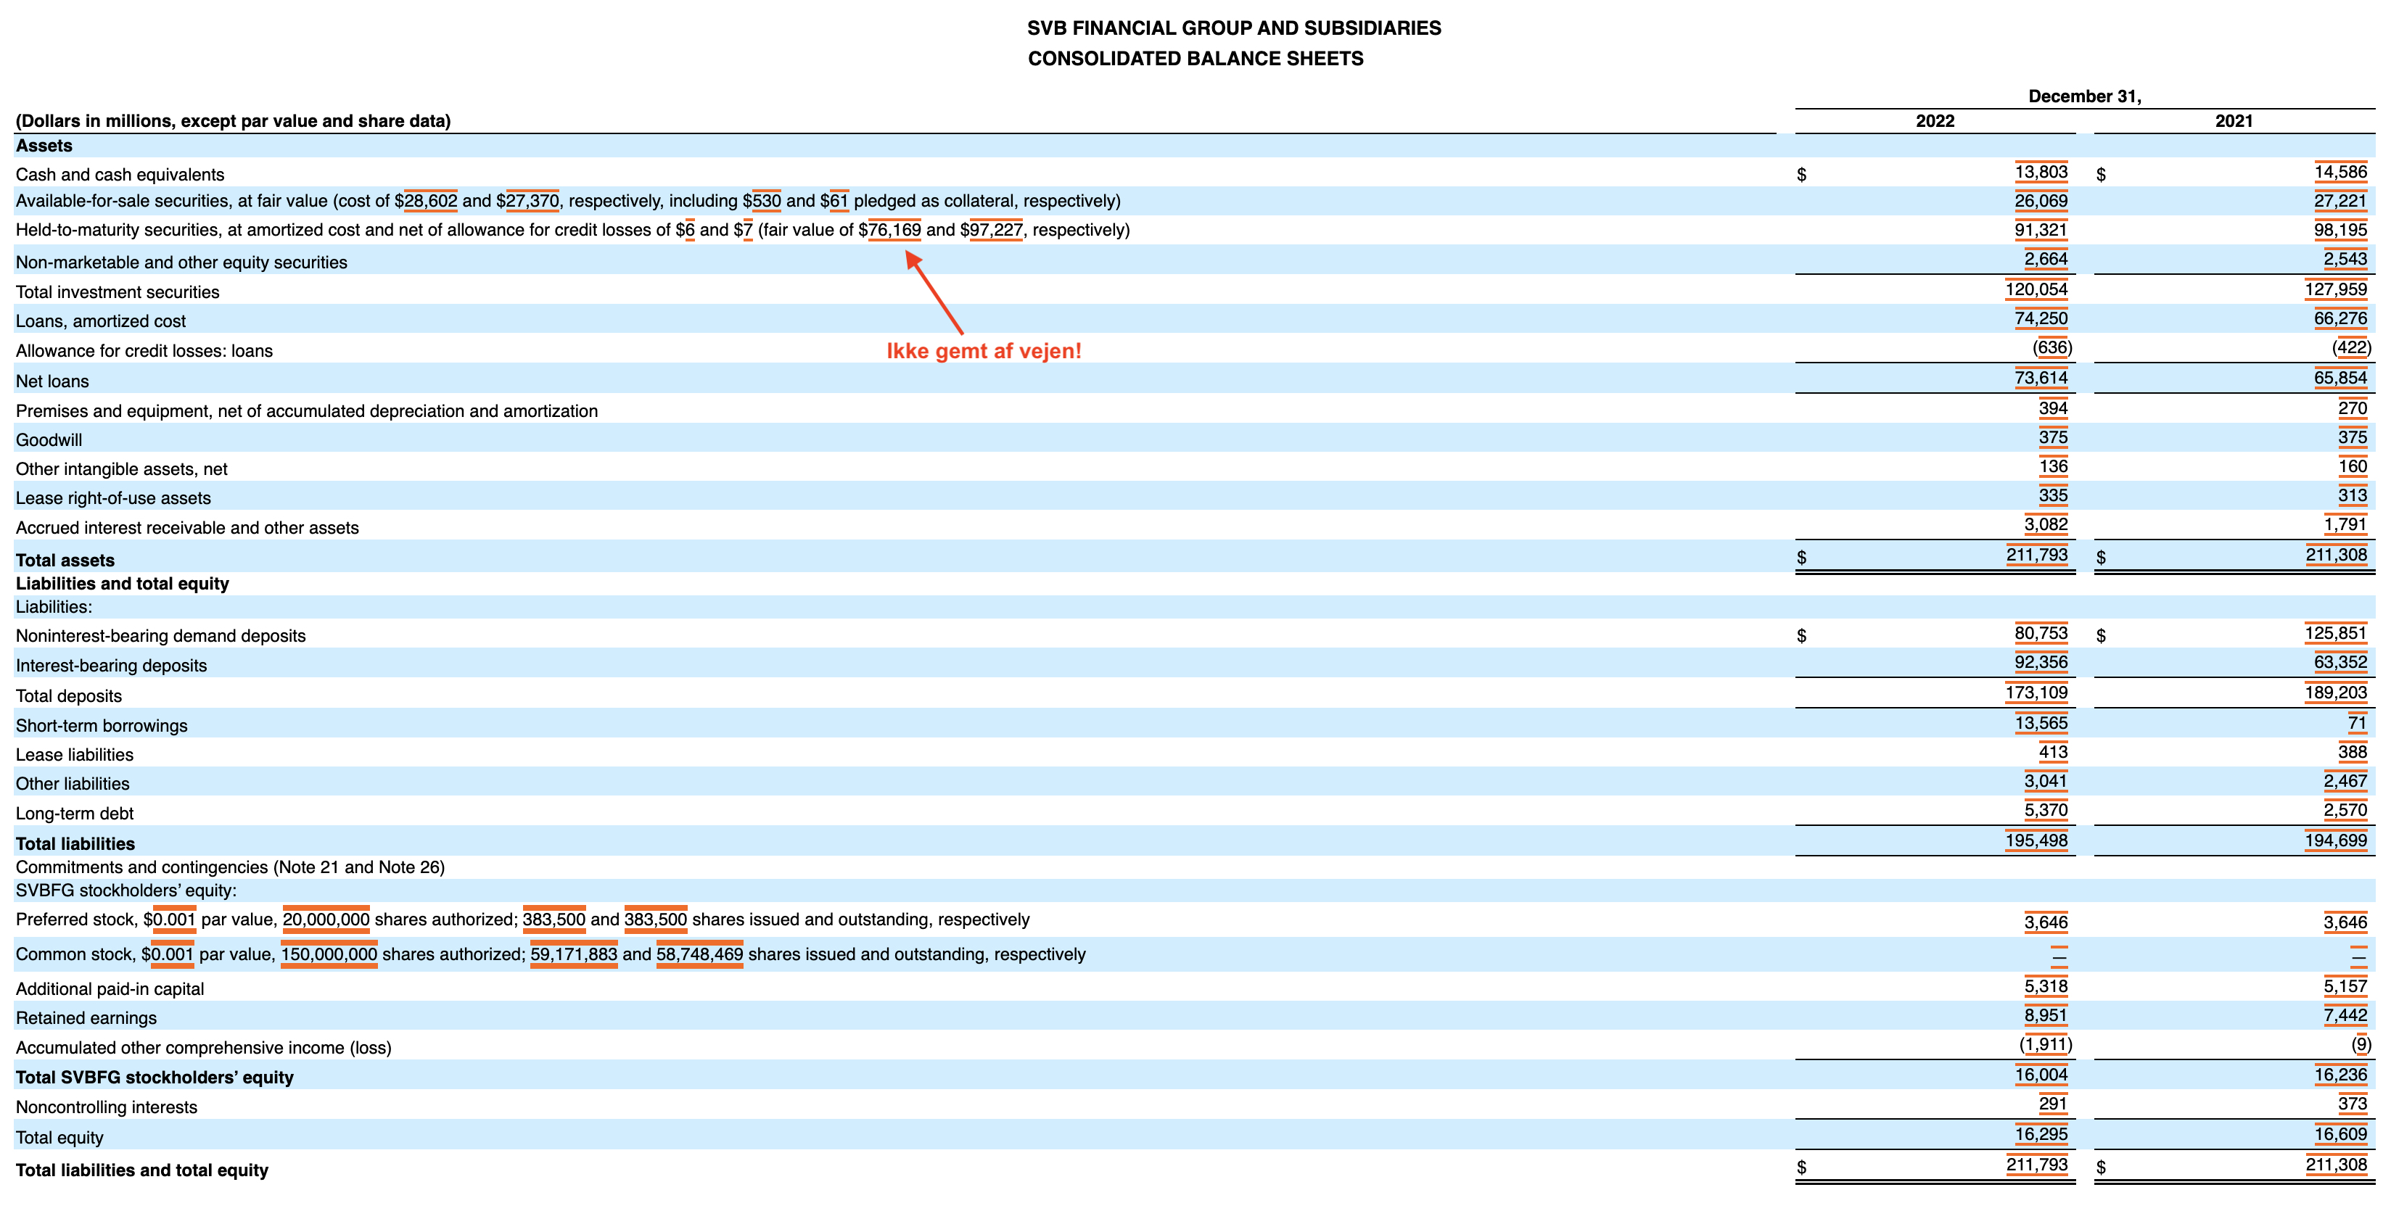
Task: Select the 59,171,883 common shares issued figure
Action: pyautogui.click(x=574, y=955)
